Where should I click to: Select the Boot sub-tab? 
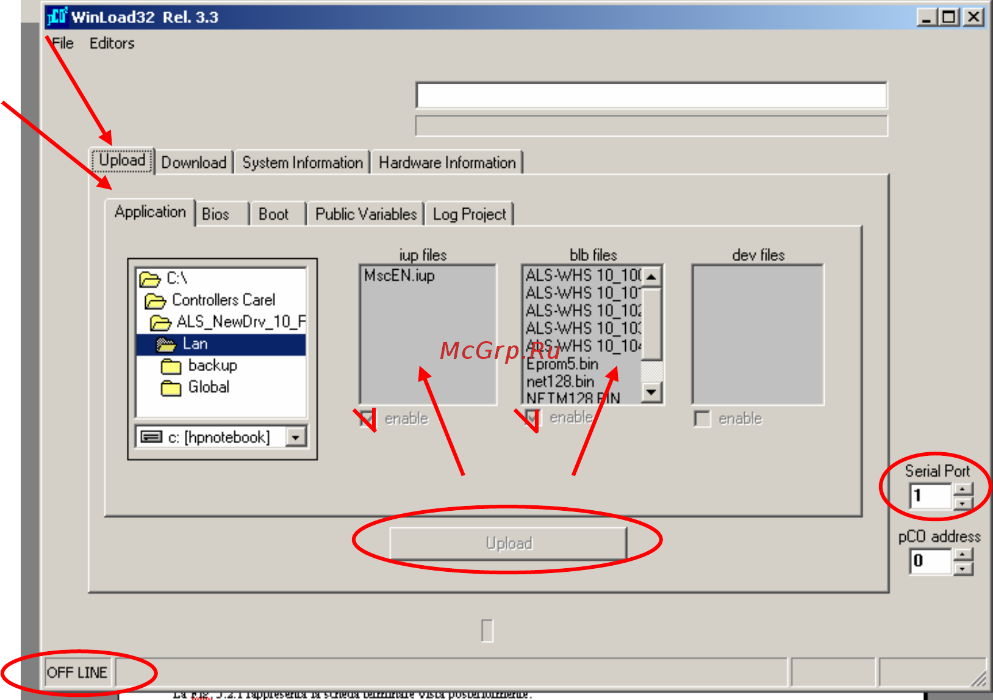(x=273, y=214)
